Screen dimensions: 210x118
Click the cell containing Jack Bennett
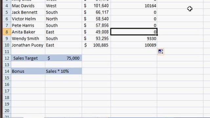tap(28, 12)
